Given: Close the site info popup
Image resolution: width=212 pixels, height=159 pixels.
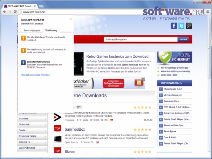Looking at the screenshot, I should coord(71,19).
